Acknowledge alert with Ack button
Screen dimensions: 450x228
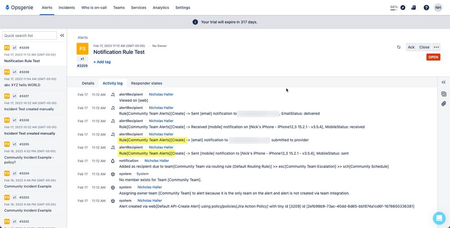pos(411,47)
